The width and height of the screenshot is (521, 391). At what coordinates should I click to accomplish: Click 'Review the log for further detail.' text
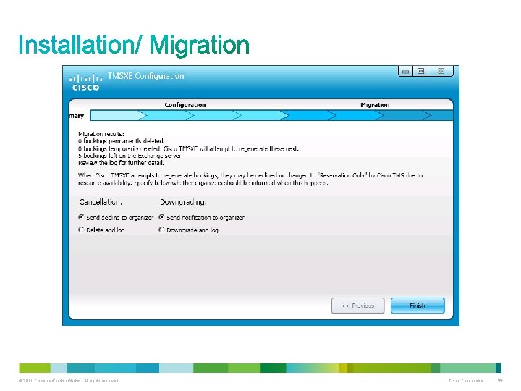click(121, 163)
